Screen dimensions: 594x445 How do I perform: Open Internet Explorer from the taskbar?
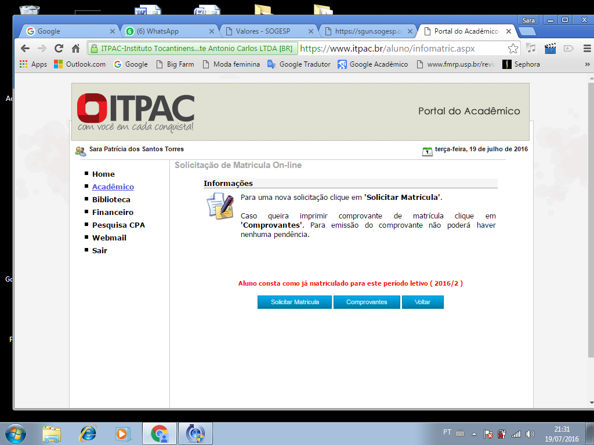[88, 433]
